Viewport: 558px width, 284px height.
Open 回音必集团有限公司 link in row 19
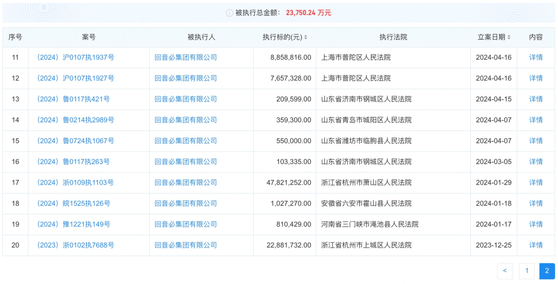(186, 224)
